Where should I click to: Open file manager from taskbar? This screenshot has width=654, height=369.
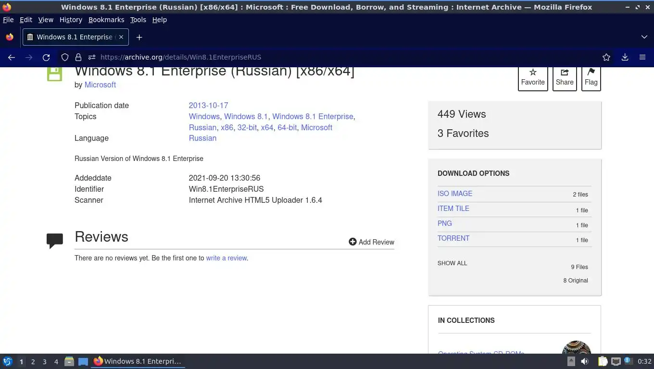pos(69,361)
